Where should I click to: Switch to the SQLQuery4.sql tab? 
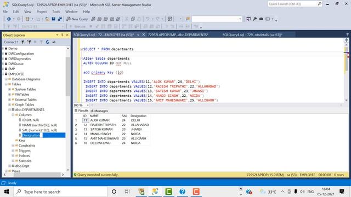(x=252, y=34)
